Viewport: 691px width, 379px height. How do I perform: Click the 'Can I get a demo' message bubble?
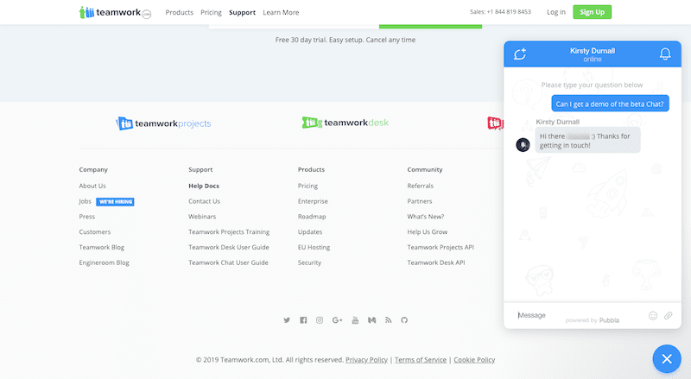tap(610, 104)
